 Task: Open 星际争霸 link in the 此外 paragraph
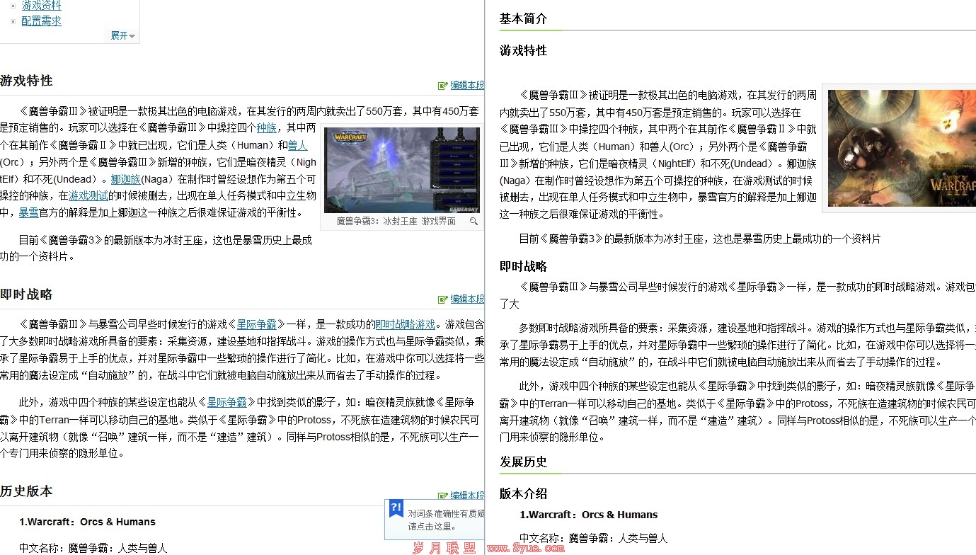point(226,402)
